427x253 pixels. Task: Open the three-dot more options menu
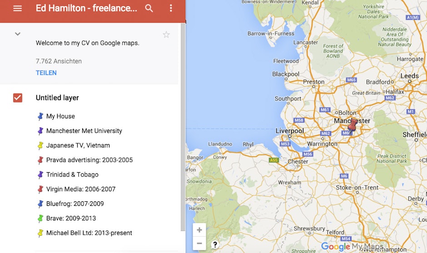point(171,8)
